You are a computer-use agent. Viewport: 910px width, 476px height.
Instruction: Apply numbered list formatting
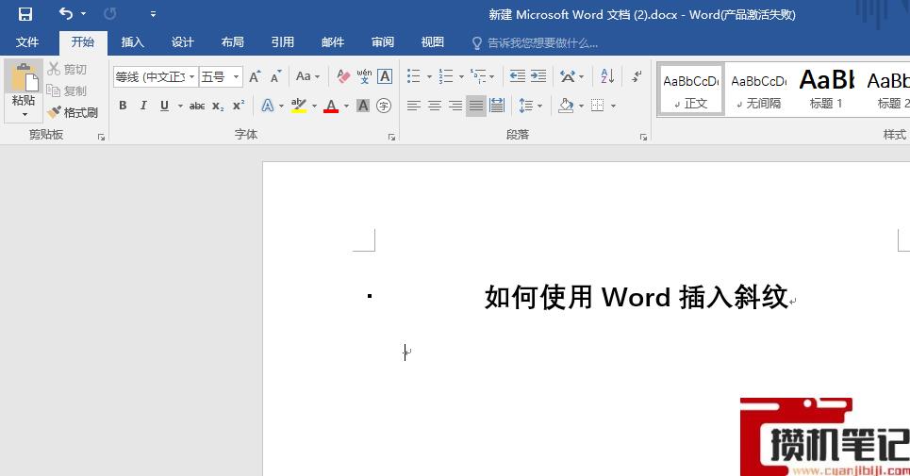pos(446,76)
